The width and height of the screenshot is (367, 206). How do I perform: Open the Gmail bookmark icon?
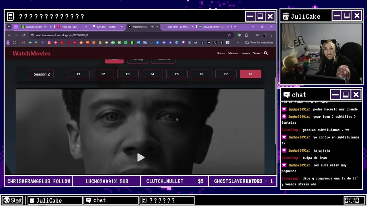coord(24,43)
